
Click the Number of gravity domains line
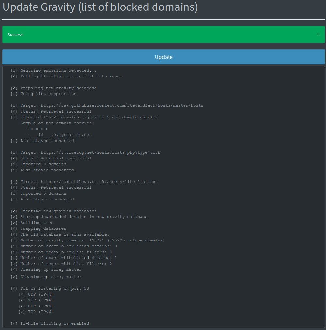point(92,241)
